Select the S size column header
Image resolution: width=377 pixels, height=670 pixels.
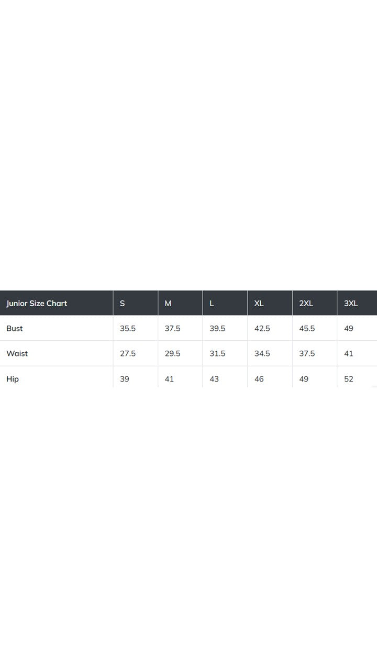(x=123, y=304)
